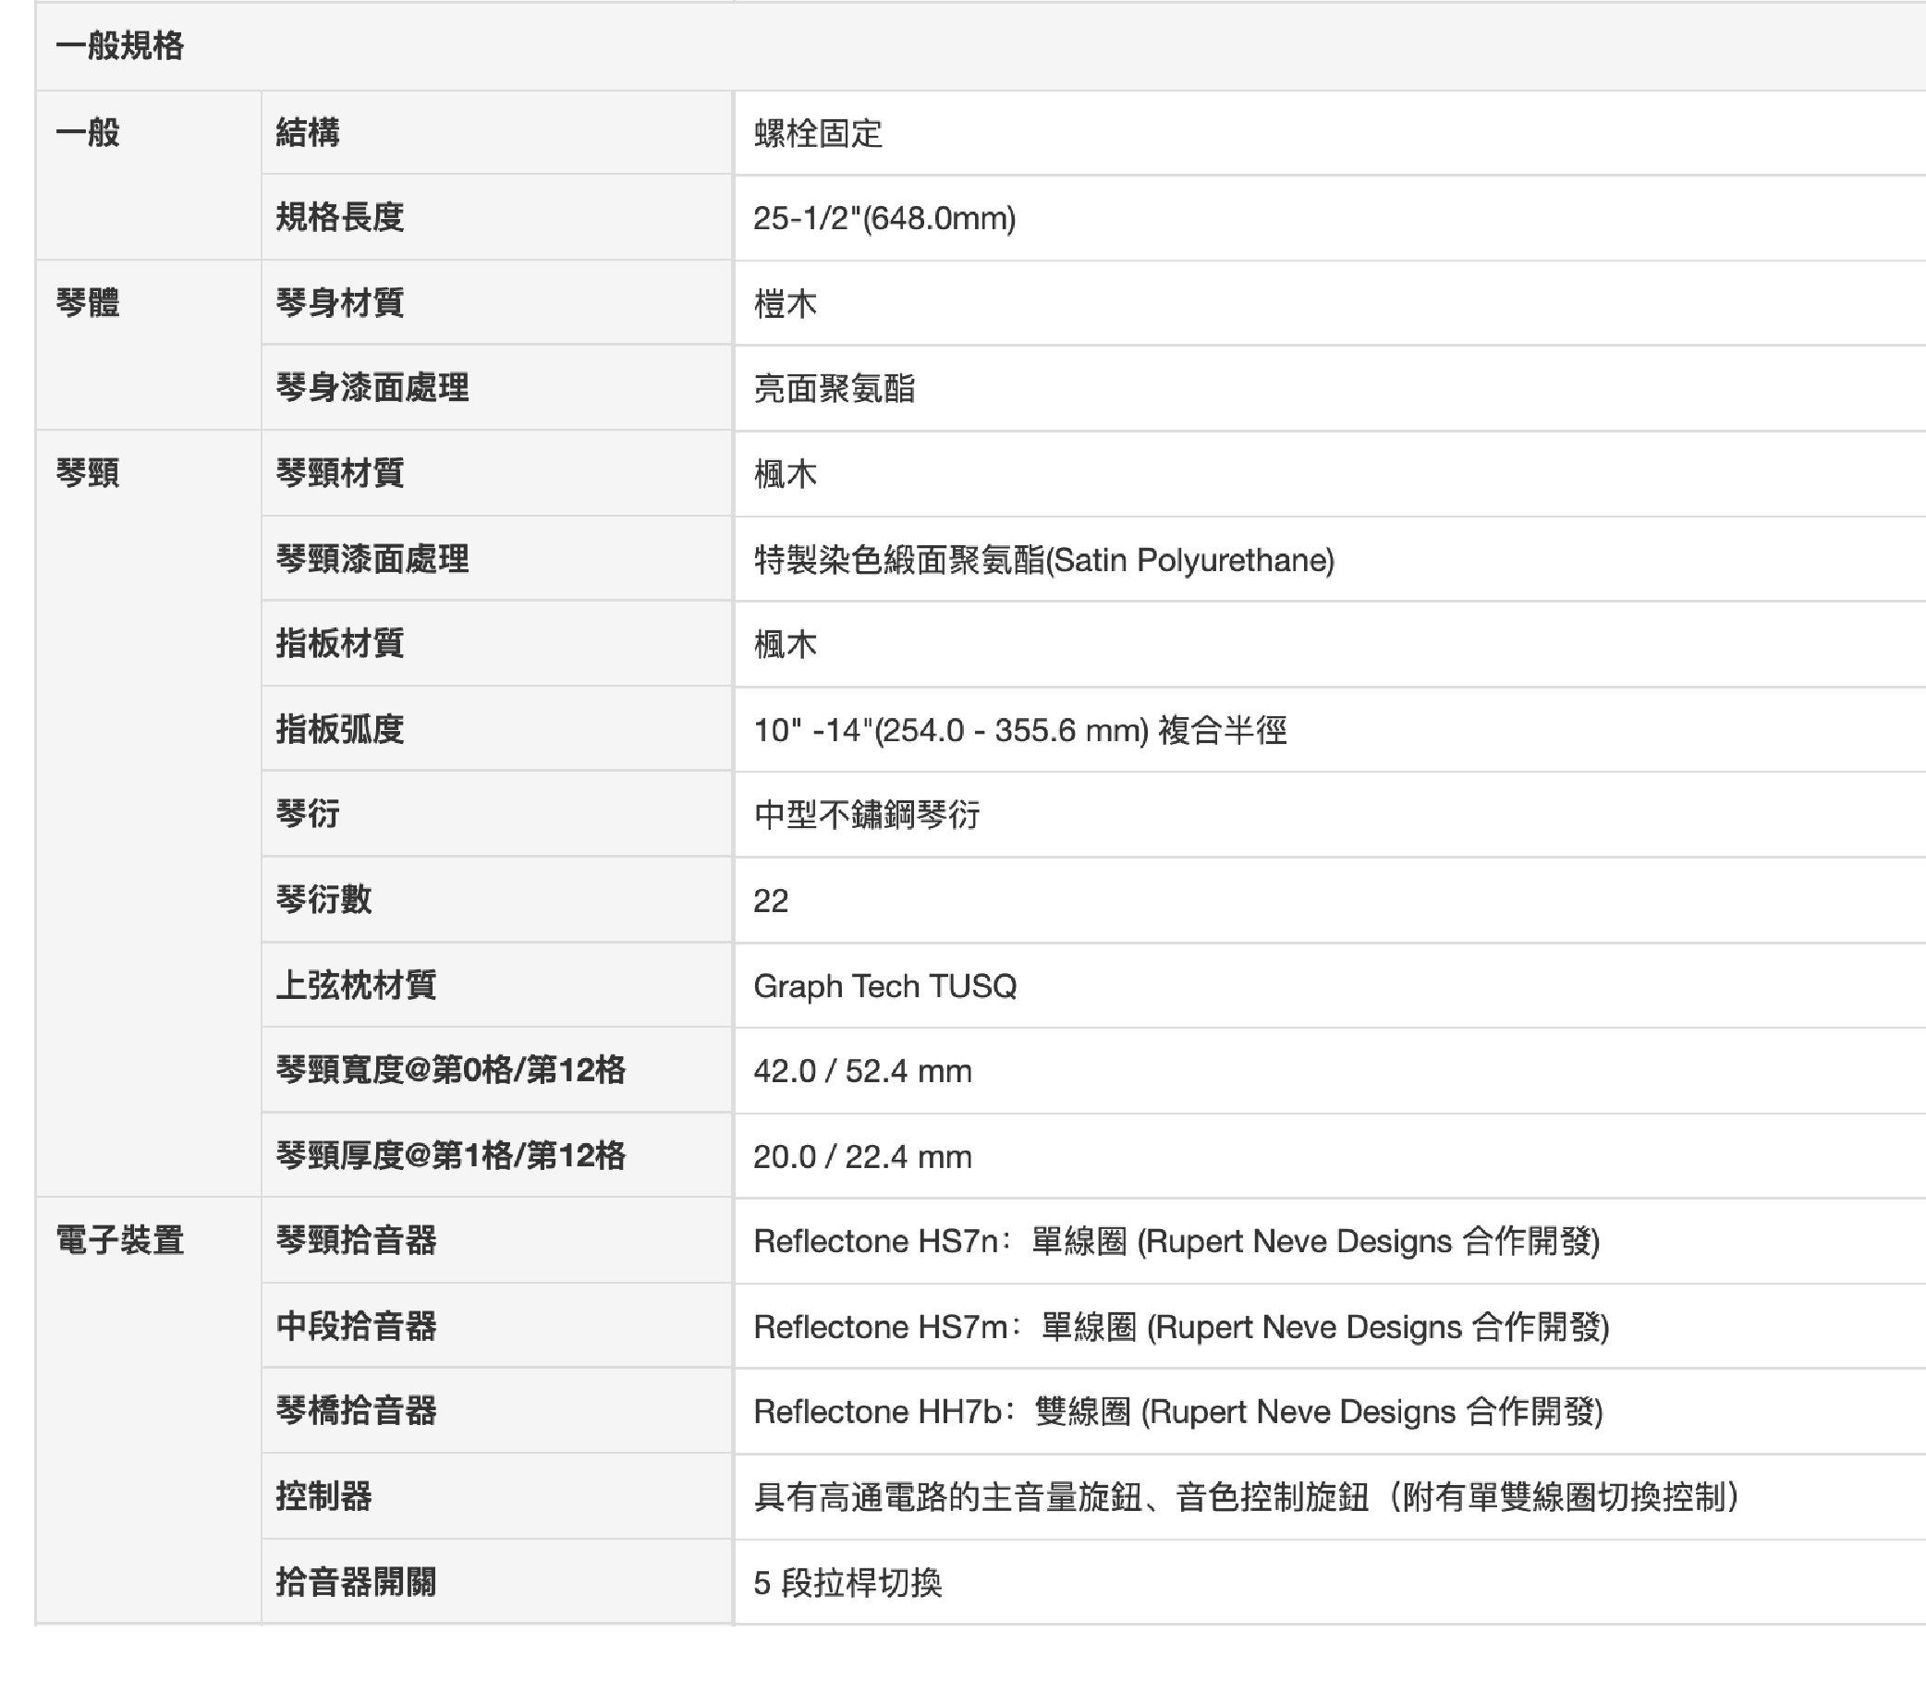Click the 琴體 category cell

point(87,303)
